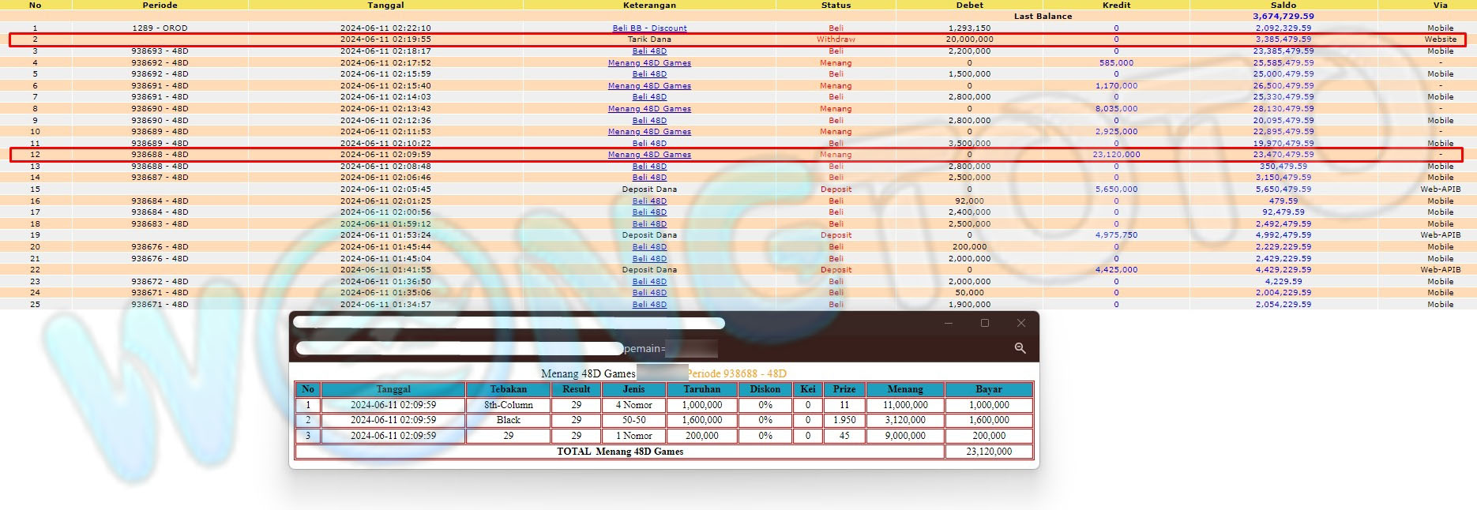Open Menang 48D Games link in row 12
The image size is (1477, 510).
(649, 155)
